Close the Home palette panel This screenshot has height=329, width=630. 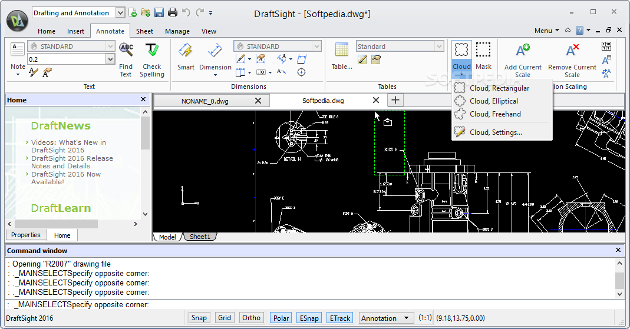click(143, 99)
